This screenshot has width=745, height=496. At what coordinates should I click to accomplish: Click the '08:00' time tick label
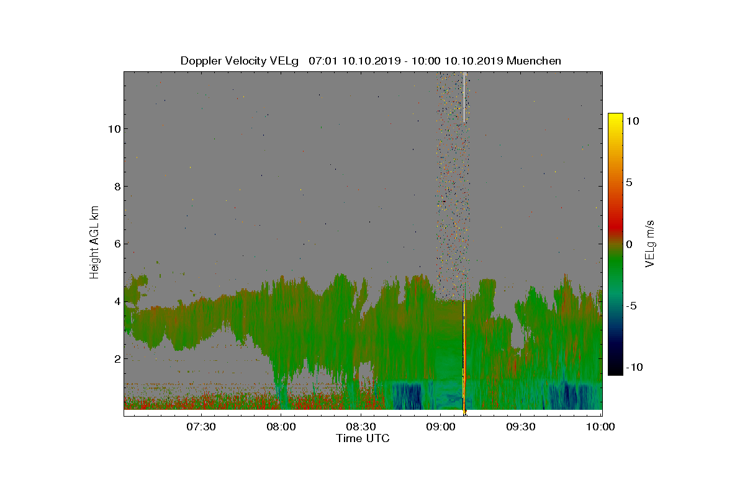[x=281, y=427]
